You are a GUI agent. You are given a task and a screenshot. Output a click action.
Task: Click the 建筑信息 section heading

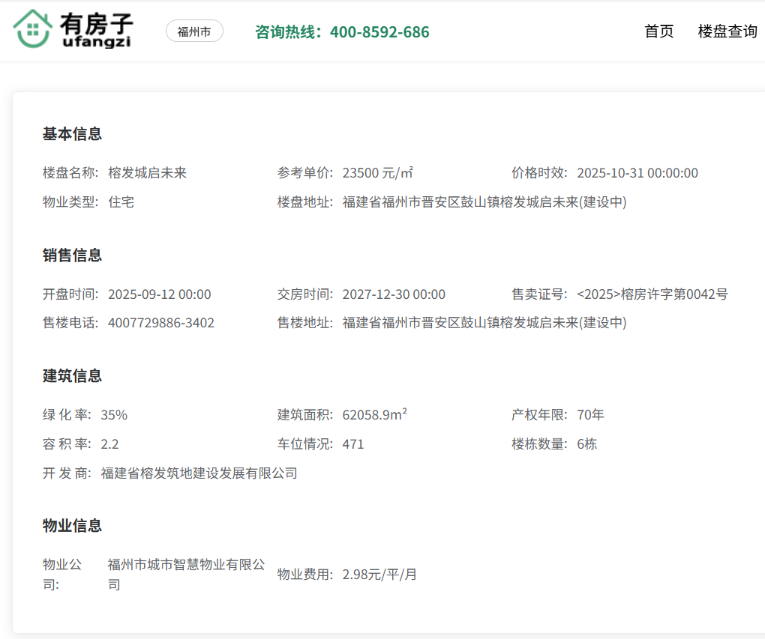coord(72,376)
